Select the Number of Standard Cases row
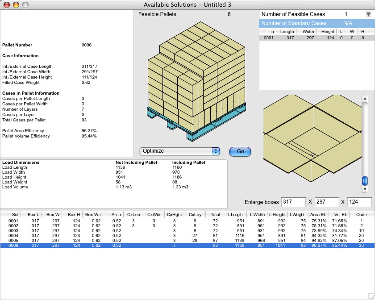 click(317, 23)
